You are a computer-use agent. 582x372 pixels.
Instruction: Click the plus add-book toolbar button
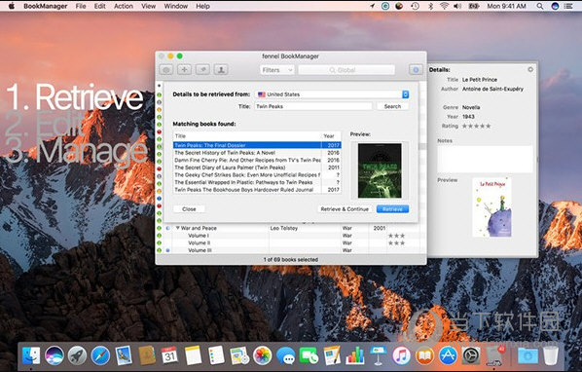pos(184,70)
